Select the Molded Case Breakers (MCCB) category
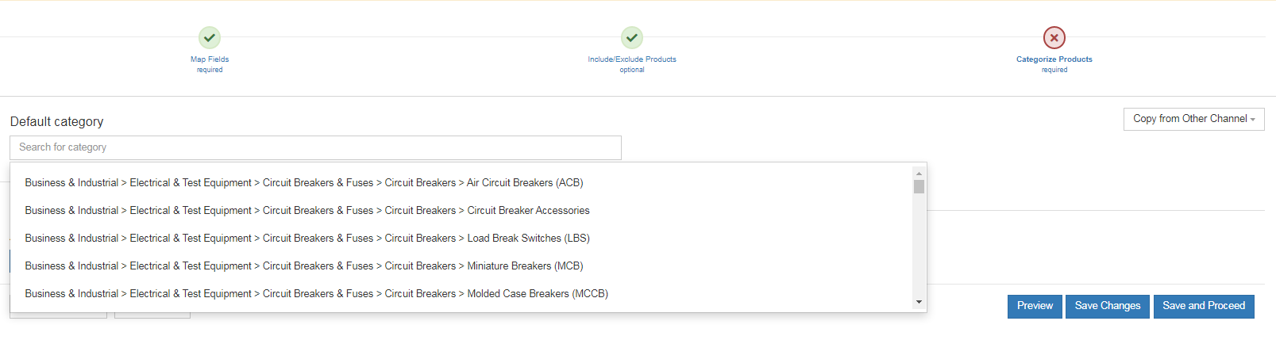Image resolution: width=1276 pixels, height=340 pixels. click(x=316, y=294)
